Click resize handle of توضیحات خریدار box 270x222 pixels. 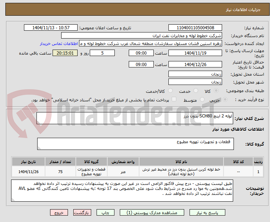click(13, 200)
